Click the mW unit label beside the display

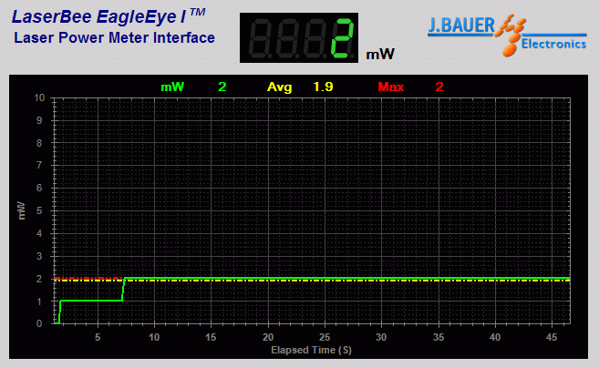[380, 54]
